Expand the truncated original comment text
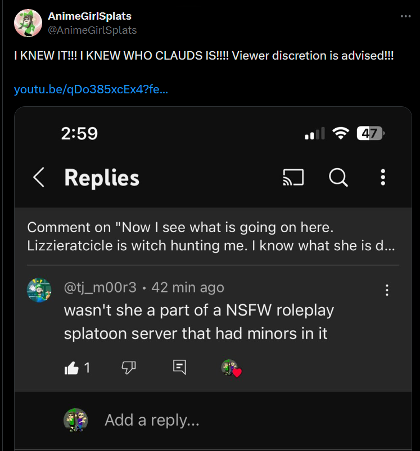The height and width of the screenshot is (451, 420). pos(211,236)
